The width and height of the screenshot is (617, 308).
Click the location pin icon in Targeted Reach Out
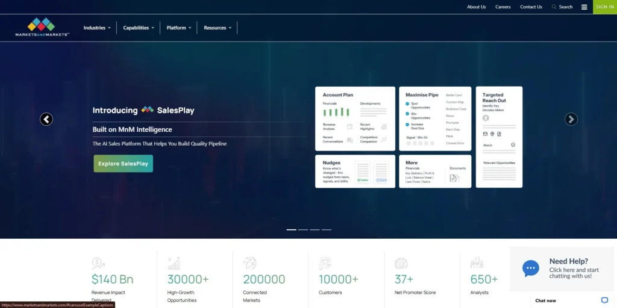[492, 134]
